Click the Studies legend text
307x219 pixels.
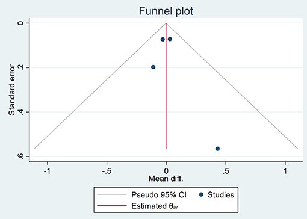[x=221, y=195]
